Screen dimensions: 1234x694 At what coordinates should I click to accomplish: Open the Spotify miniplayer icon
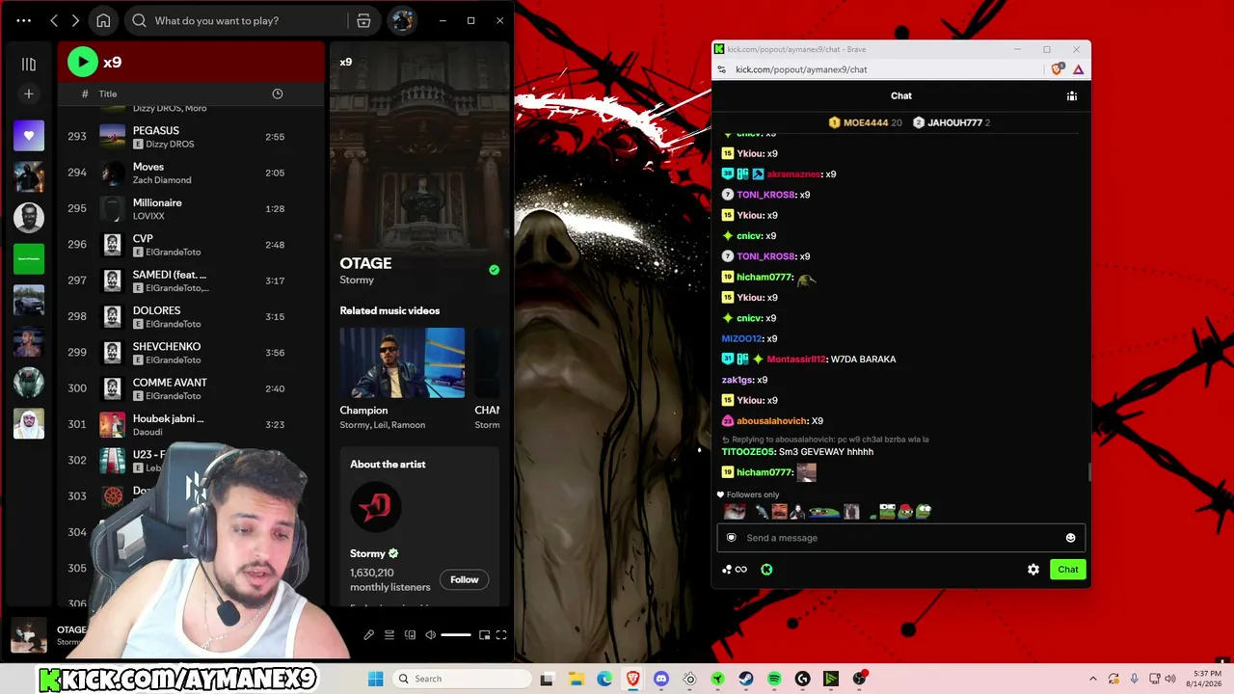[x=484, y=635]
